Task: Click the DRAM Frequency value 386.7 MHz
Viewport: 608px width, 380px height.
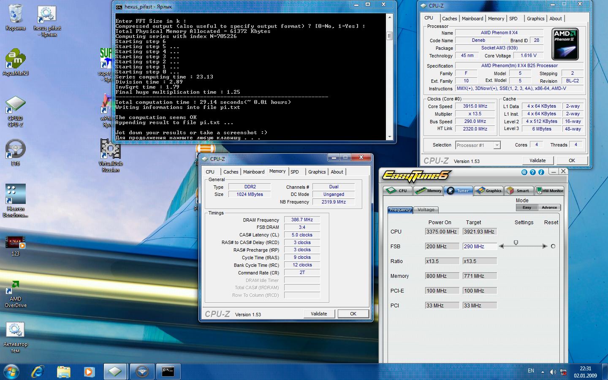Action: click(302, 220)
